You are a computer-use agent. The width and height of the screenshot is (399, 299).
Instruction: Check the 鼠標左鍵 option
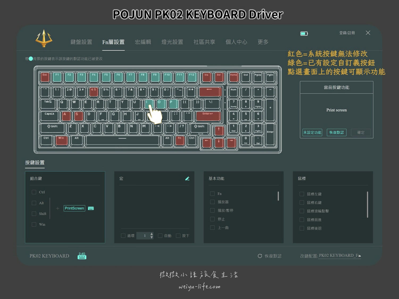(302, 194)
